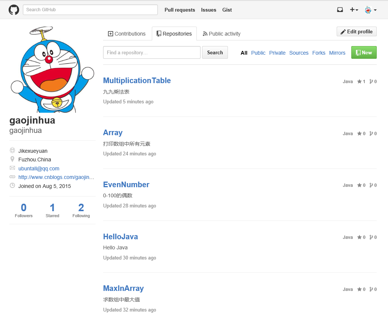This screenshot has height=322, width=388.
Task: View the 0 Followers count
Action: (24, 210)
